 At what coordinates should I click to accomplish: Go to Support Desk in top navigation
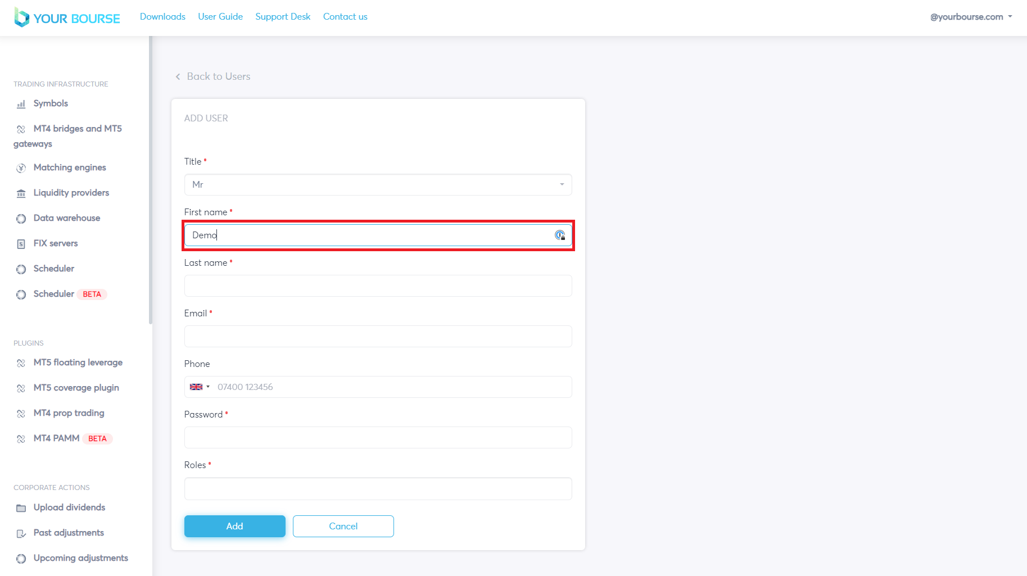pyautogui.click(x=283, y=17)
